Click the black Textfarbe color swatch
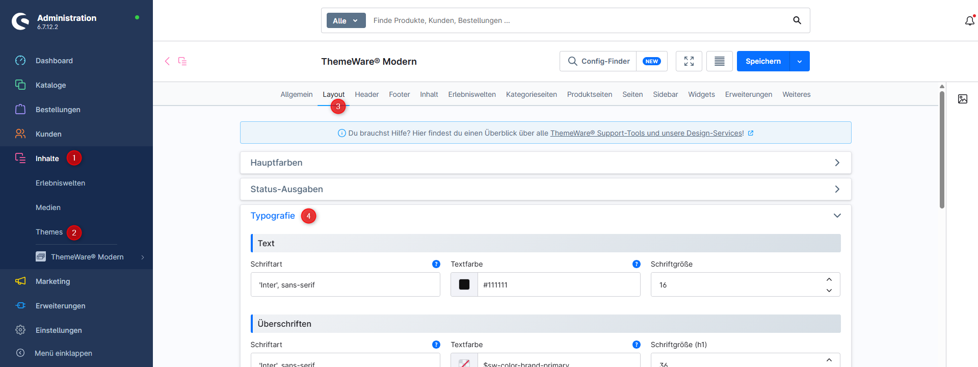This screenshot has width=978, height=367. click(464, 284)
